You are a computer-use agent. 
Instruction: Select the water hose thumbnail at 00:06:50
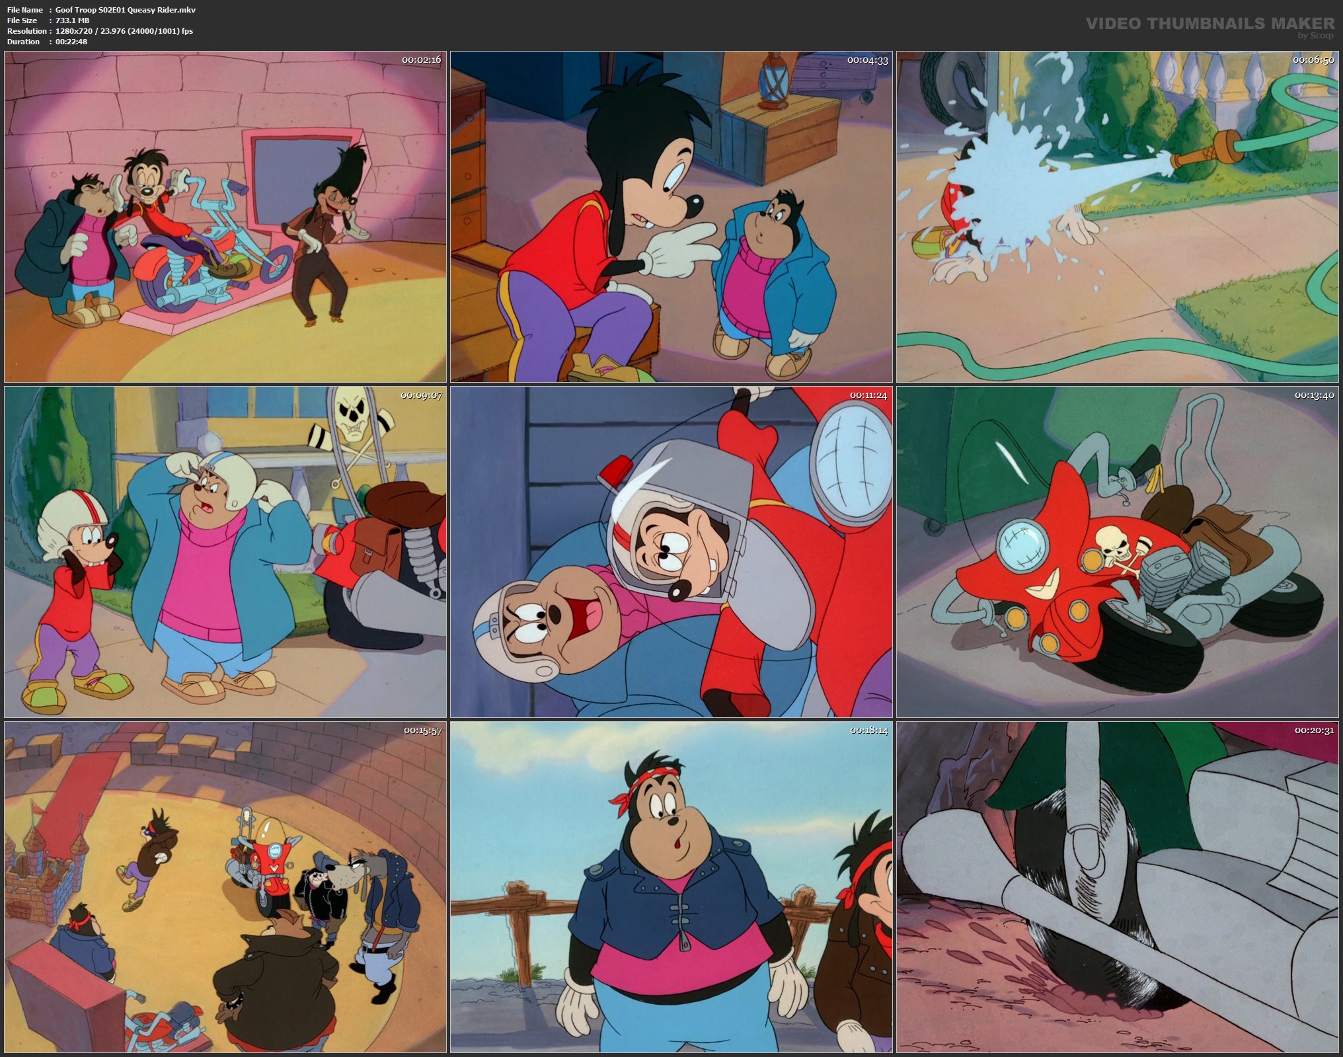pos(1117,217)
